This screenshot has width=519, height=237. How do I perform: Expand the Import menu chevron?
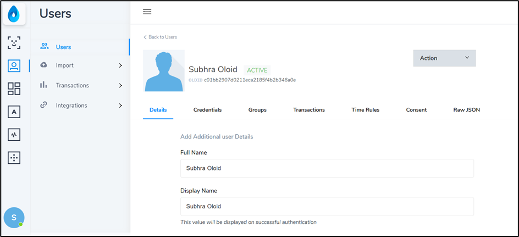click(120, 65)
